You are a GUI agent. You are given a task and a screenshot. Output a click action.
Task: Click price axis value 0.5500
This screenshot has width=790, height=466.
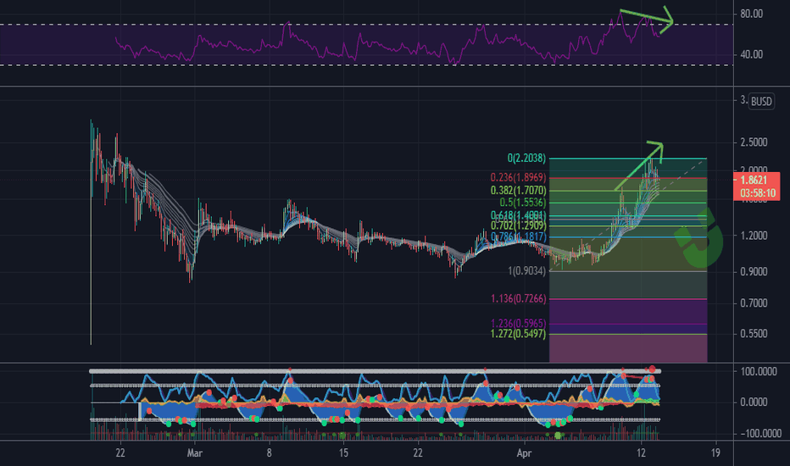754,334
